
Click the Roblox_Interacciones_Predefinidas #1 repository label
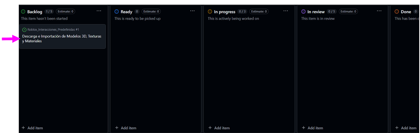point(53,30)
